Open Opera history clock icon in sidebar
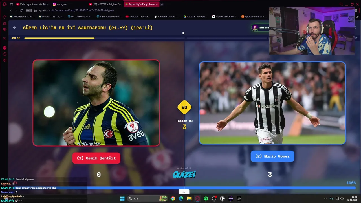The height and width of the screenshot is (203, 361). coord(5,54)
